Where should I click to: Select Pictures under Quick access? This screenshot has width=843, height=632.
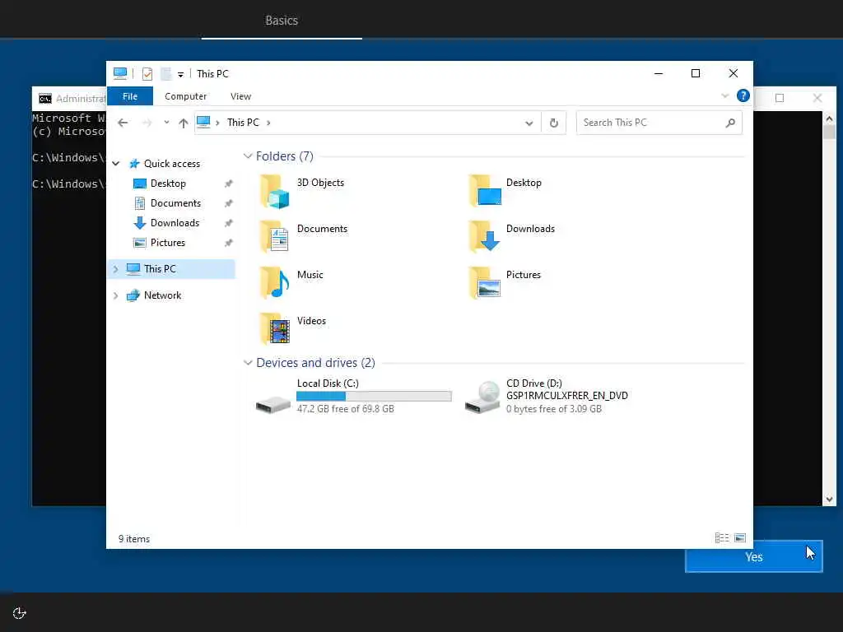pos(168,243)
